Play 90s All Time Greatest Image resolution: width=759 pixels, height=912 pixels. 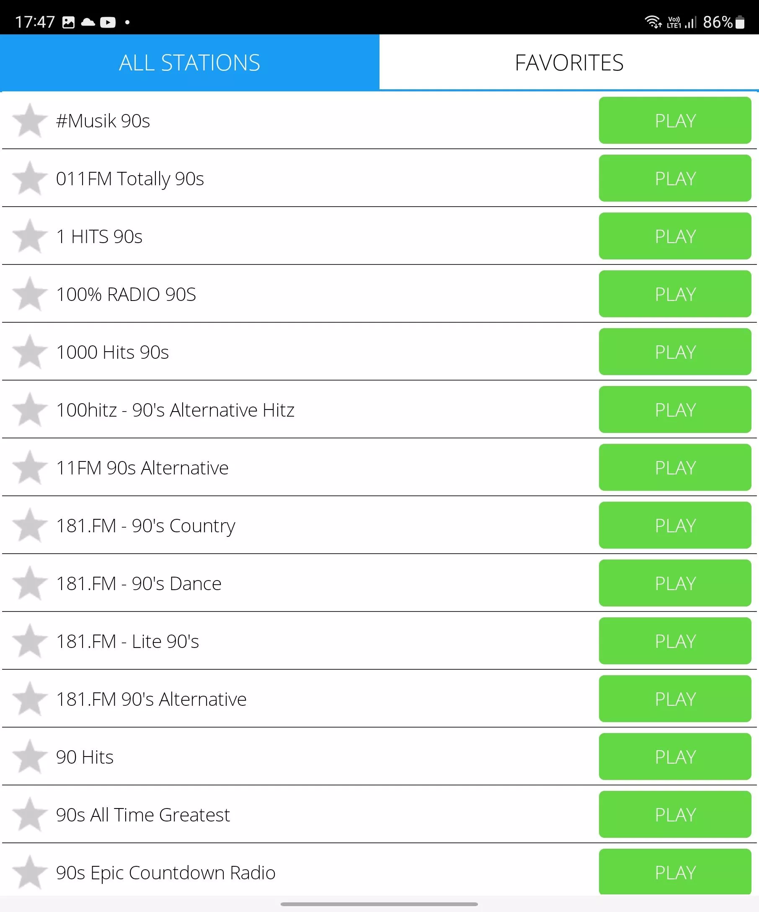675,814
